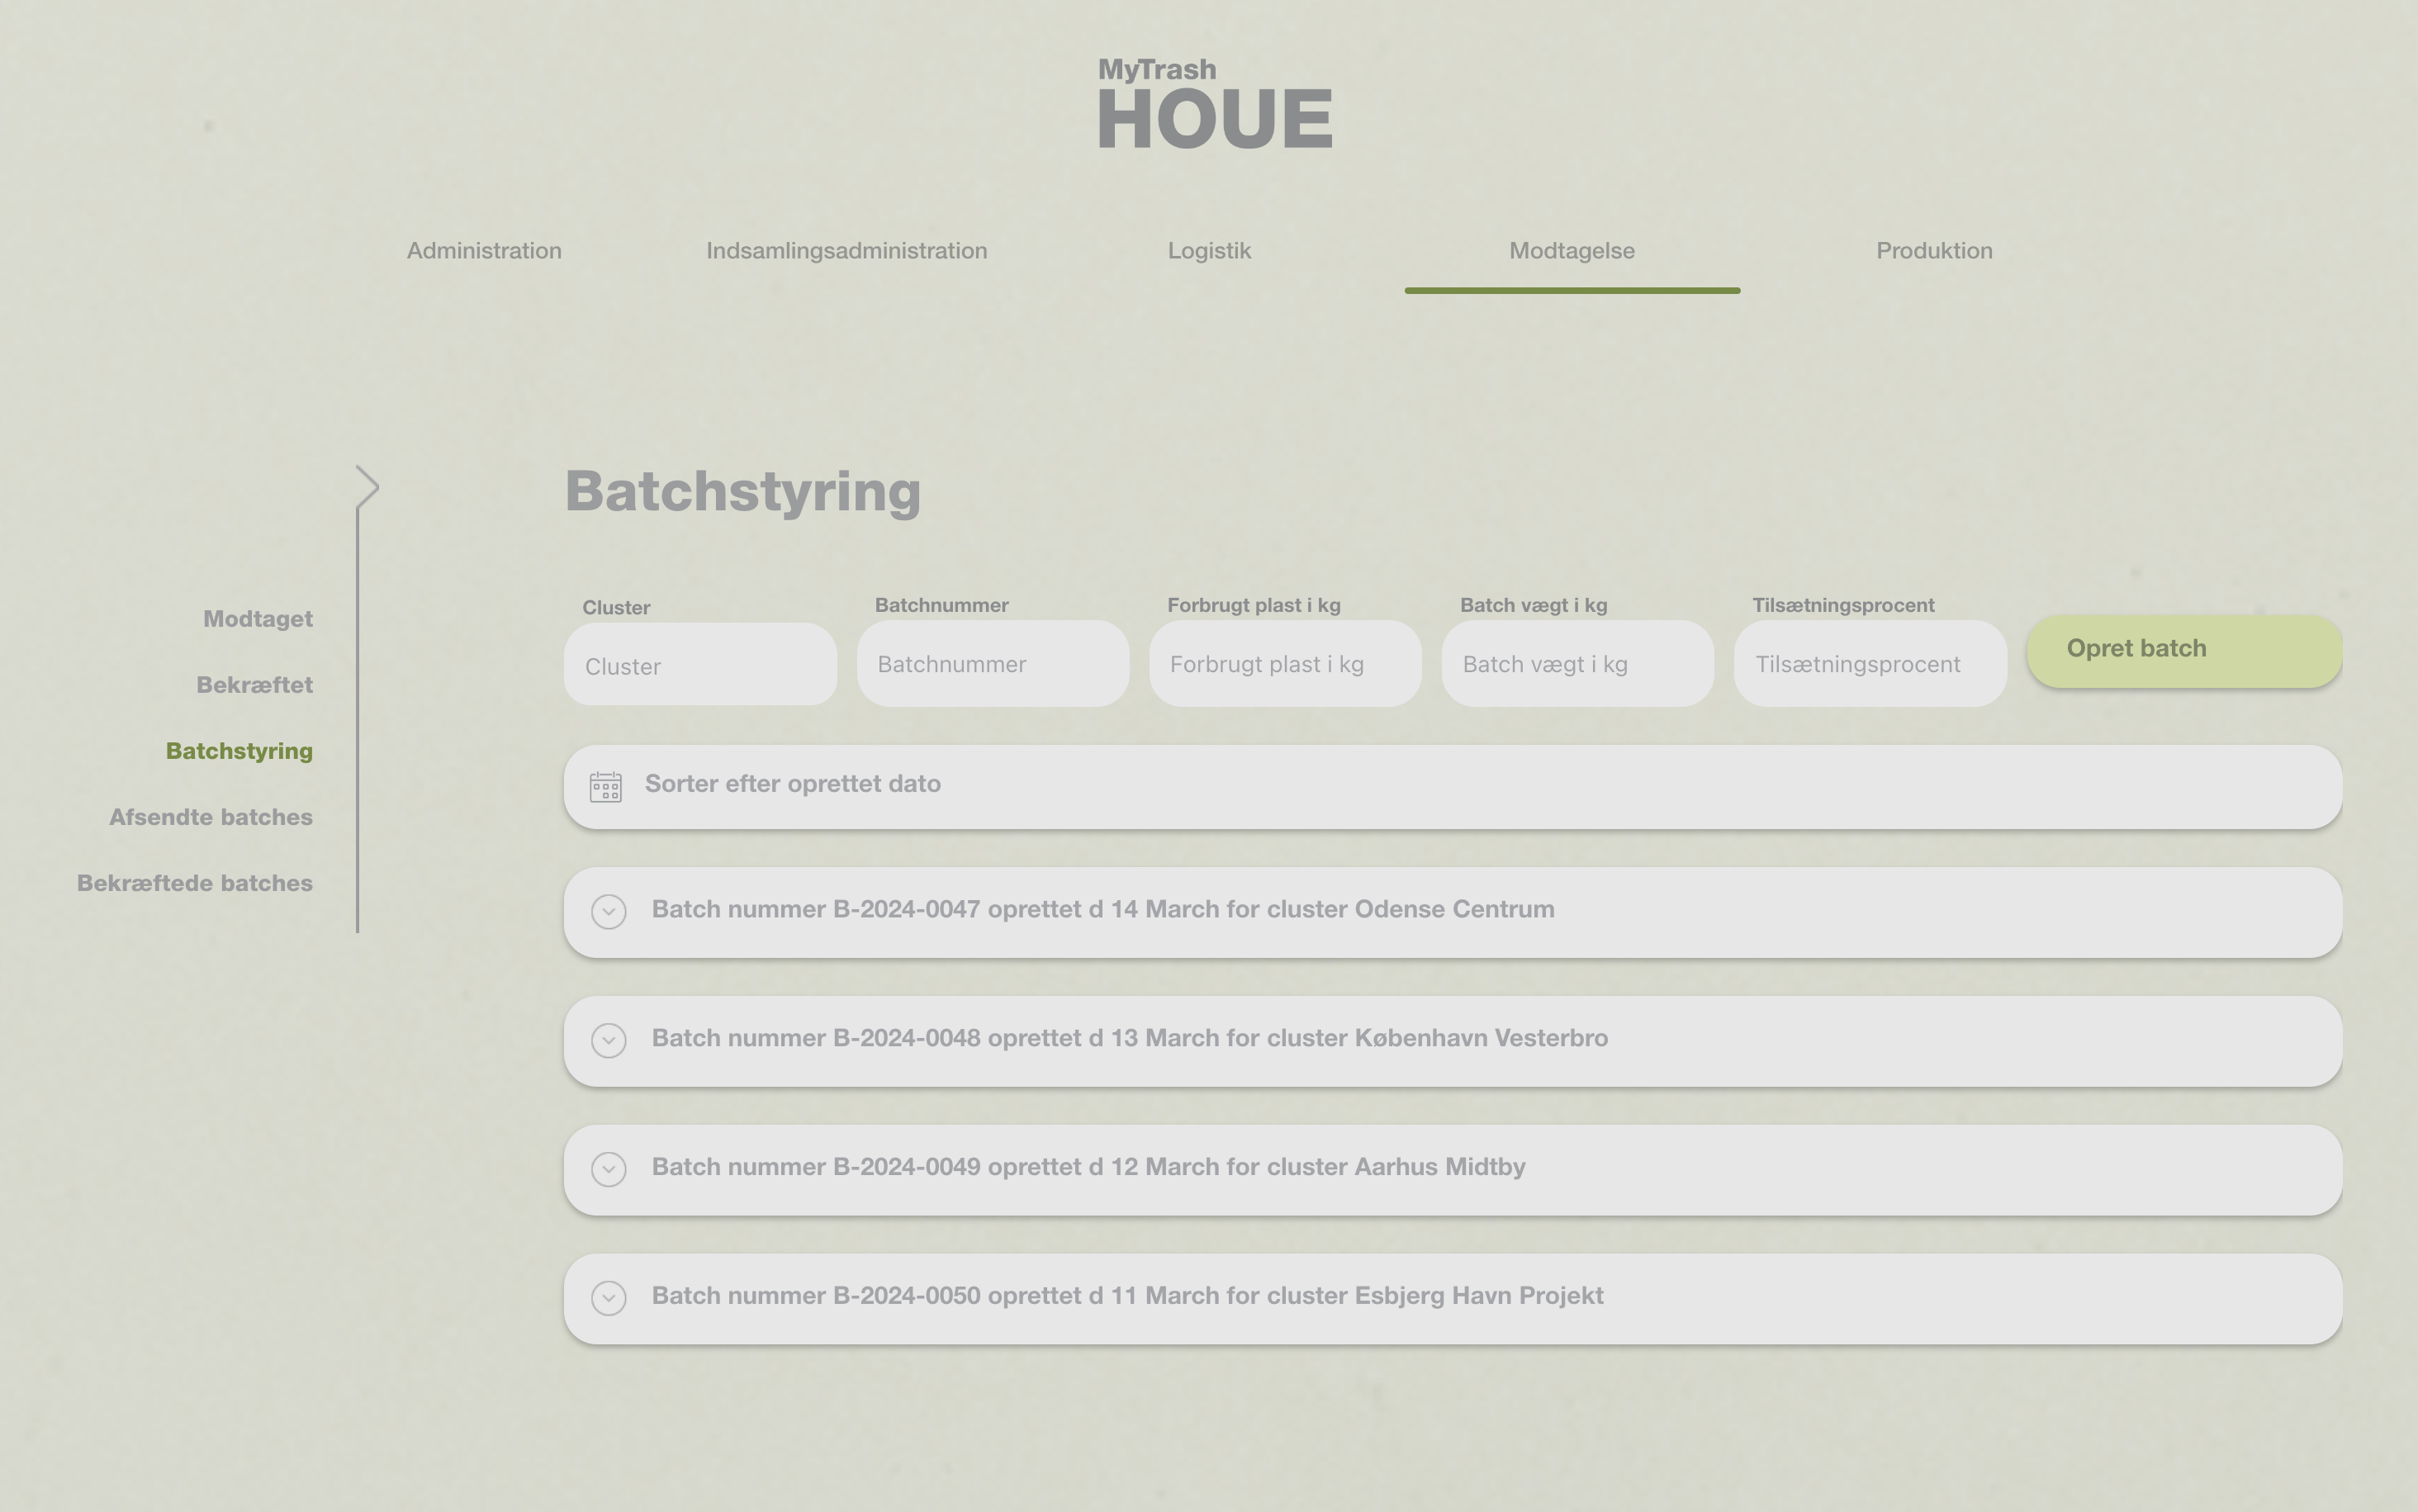Open Bekræftet in the sidebar
The height and width of the screenshot is (1512, 2418).
(254, 685)
